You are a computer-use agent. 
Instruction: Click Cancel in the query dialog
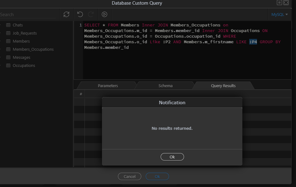coord(129,176)
